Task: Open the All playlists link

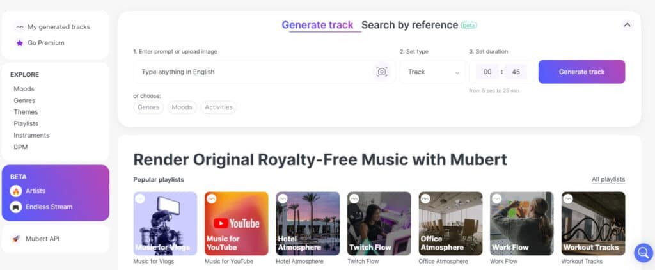Action: point(608,179)
